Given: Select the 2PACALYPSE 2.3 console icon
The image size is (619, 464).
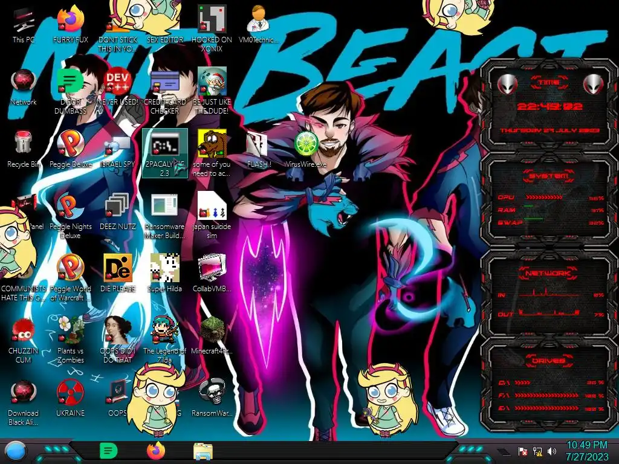Looking at the screenshot, I should pyautogui.click(x=164, y=153).
